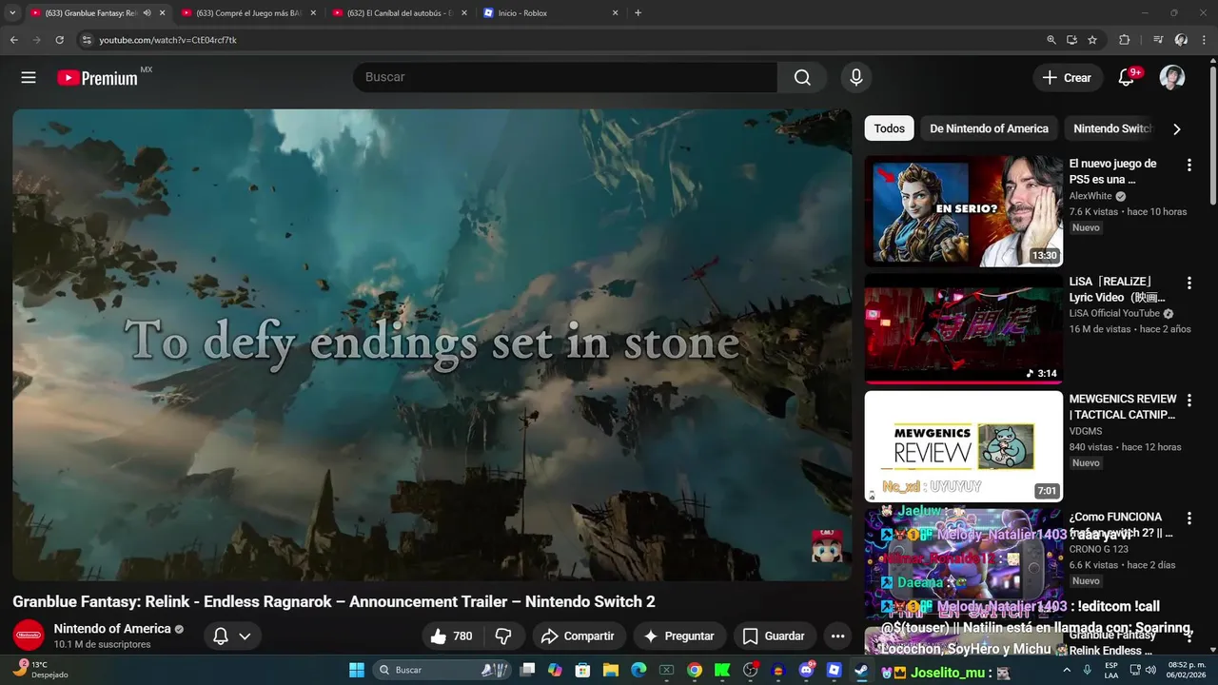Click the Preguntar button
Image resolution: width=1218 pixels, height=685 pixels.
(x=679, y=636)
